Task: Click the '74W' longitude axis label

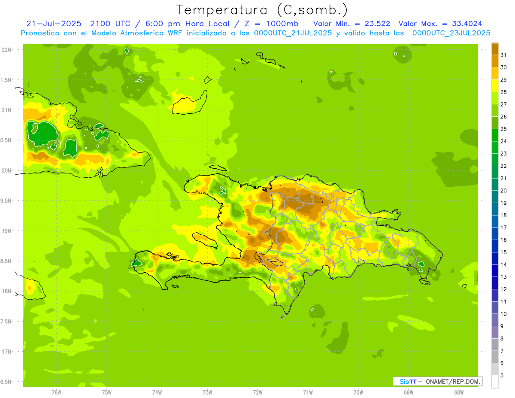Action: click(x=157, y=392)
